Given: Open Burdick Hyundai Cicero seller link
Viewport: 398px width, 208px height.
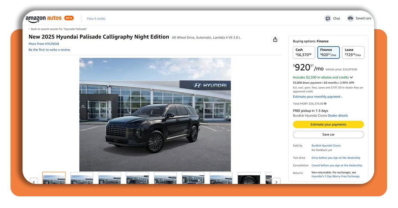Looking at the screenshot, I should tap(326, 146).
